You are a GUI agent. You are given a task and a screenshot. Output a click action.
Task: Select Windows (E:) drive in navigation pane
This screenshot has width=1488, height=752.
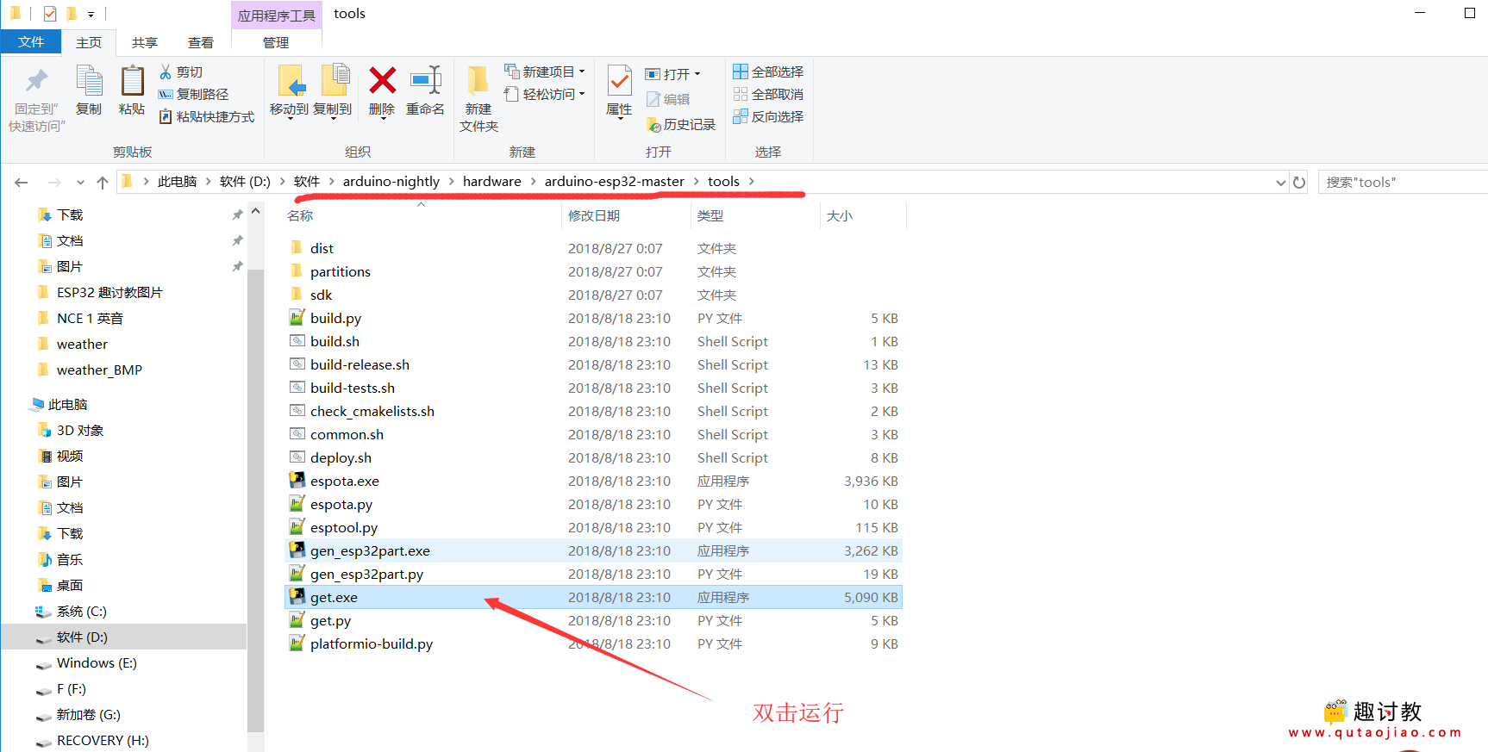coord(97,663)
